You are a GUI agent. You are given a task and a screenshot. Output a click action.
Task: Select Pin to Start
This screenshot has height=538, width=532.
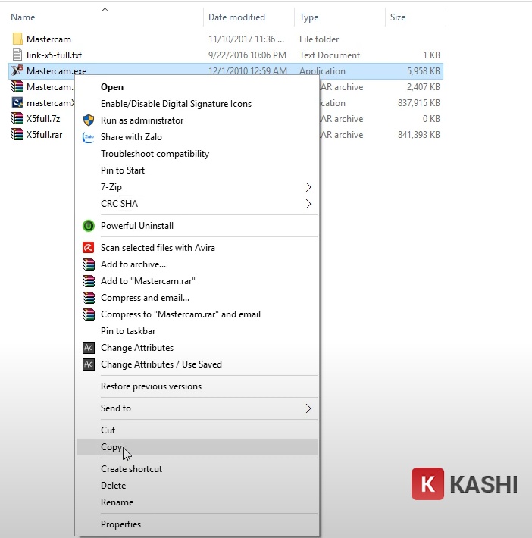click(123, 170)
